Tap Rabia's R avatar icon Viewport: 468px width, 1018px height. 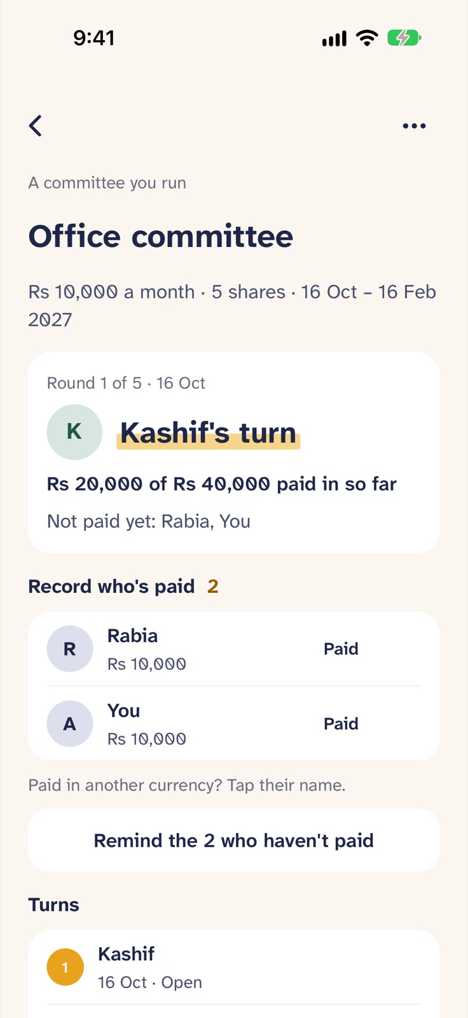tap(70, 648)
